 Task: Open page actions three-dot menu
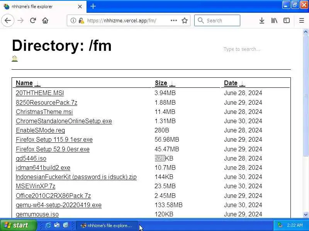(x=173, y=20)
